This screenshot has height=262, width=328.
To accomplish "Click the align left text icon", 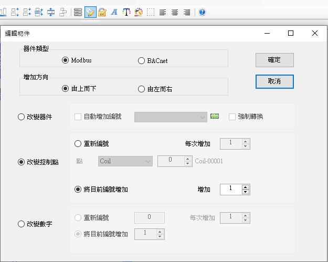I will pyautogui.click(x=163, y=12).
